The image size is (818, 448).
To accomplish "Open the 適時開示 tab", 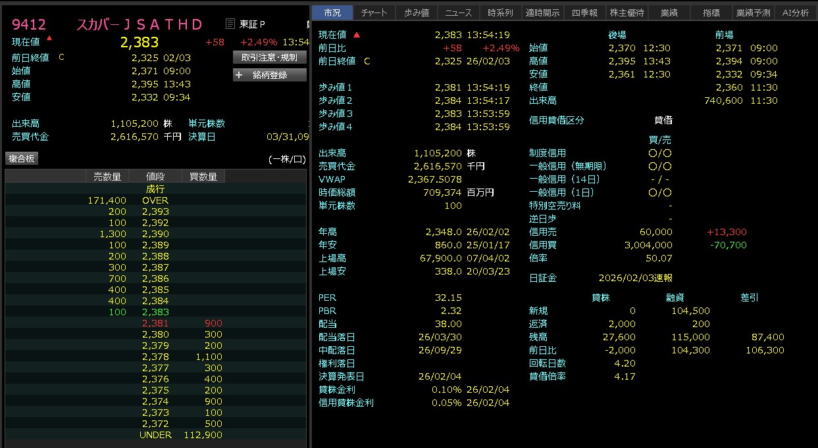I will 543,12.
